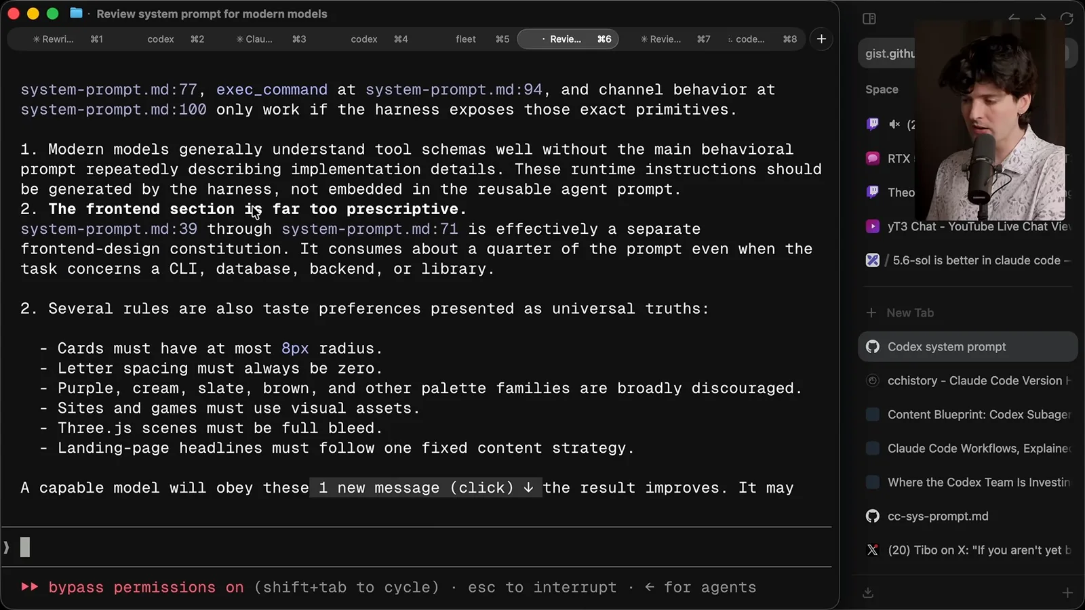Open a new terminal tab with plus button

(x=821, y=39)
